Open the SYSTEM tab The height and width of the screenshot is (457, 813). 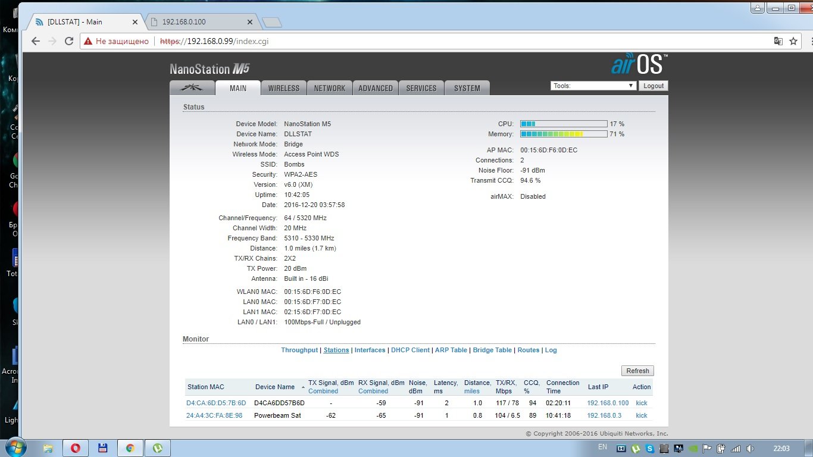pos(467,88)
